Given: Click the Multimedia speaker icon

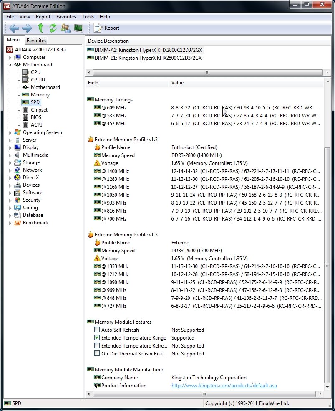Looking at the screenshot, I should 17,155.
